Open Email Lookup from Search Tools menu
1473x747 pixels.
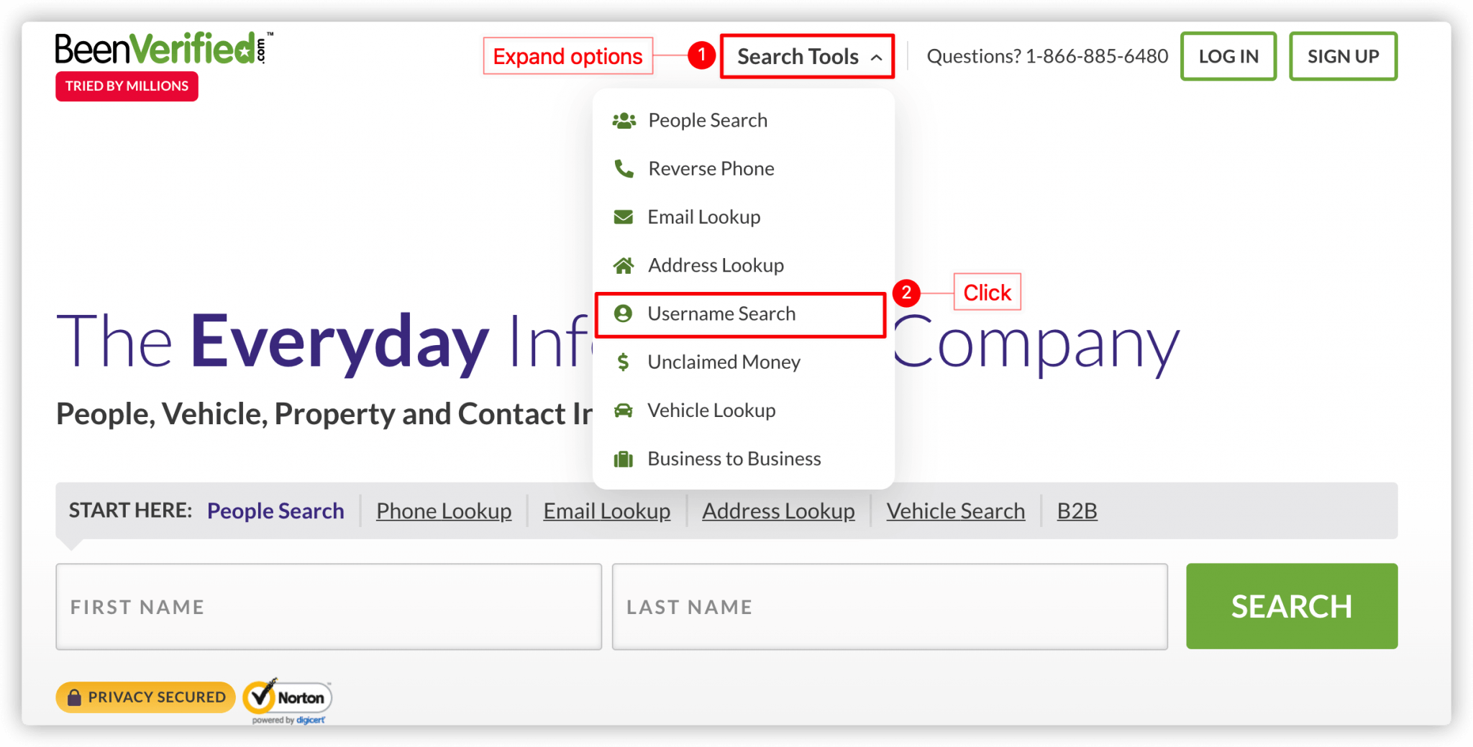pos(743,217)
